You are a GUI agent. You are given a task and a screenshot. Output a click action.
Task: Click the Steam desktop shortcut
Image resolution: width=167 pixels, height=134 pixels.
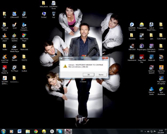[142, 36]
